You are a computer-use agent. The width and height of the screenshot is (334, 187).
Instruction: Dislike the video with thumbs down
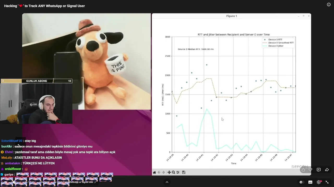(x=311, y=170)
